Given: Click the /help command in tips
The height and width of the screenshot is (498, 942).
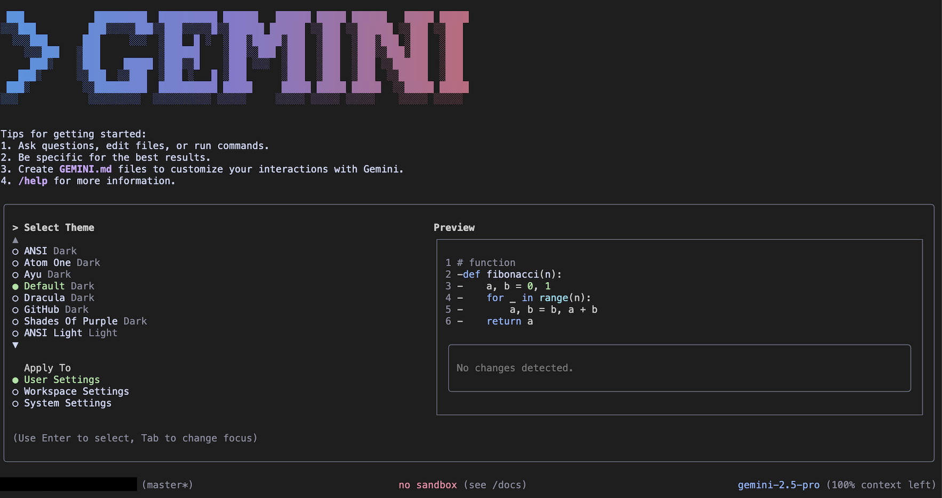Looking at the screenshot, I should click(33, 181).
